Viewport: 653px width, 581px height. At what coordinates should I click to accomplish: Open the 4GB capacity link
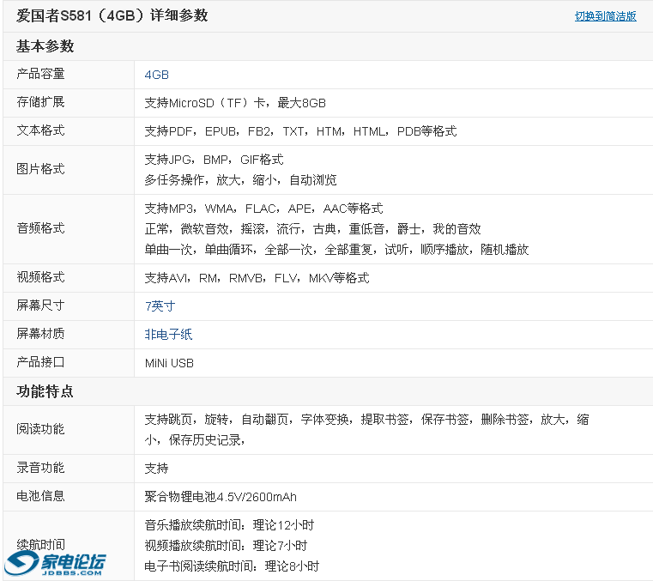click(x=156, y=75)
